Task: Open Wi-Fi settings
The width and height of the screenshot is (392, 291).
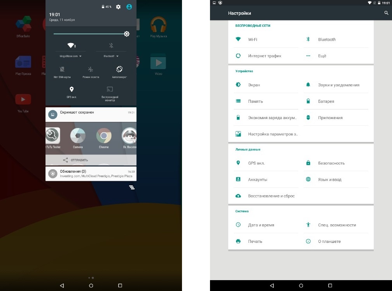Action: point(266,40)
